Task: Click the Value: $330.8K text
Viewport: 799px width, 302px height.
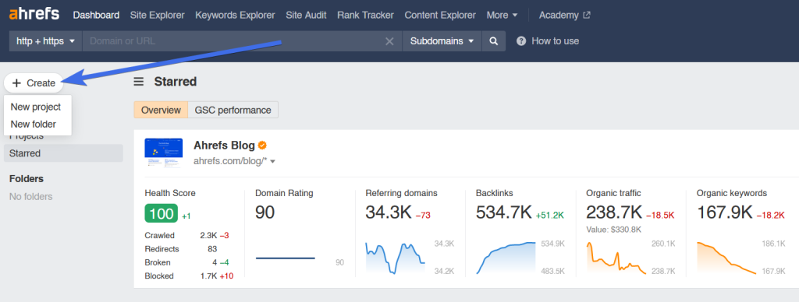Action: 613,230
